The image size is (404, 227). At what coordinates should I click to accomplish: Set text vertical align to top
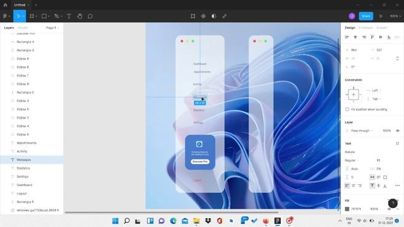click(372, 185)
